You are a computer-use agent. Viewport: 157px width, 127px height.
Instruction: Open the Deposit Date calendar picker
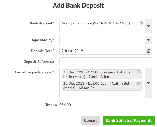coord(149,51)
